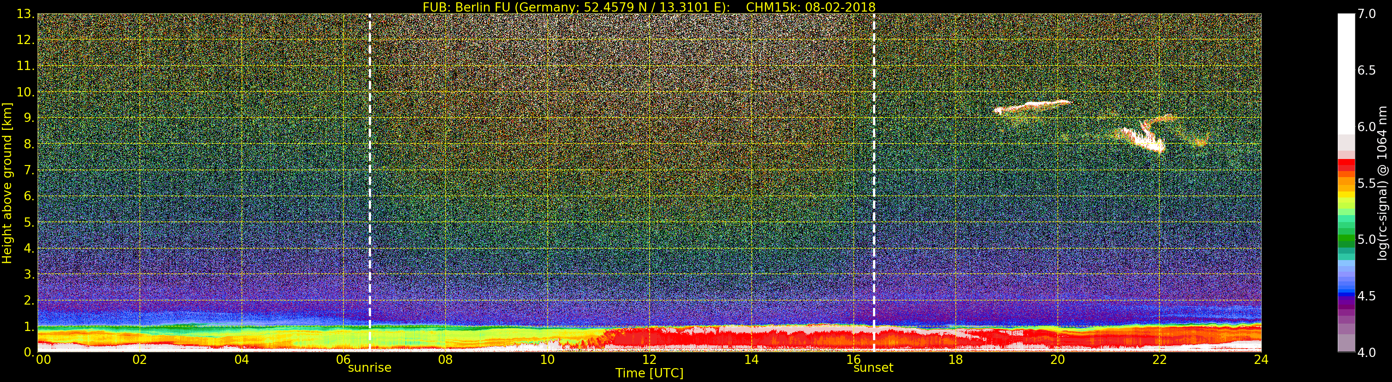Click the sunrise dashed vertical line

point(370,183)
